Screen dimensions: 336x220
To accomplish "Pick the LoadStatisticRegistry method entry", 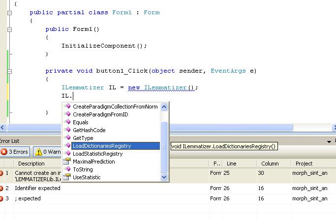I will tap(97, 154).
